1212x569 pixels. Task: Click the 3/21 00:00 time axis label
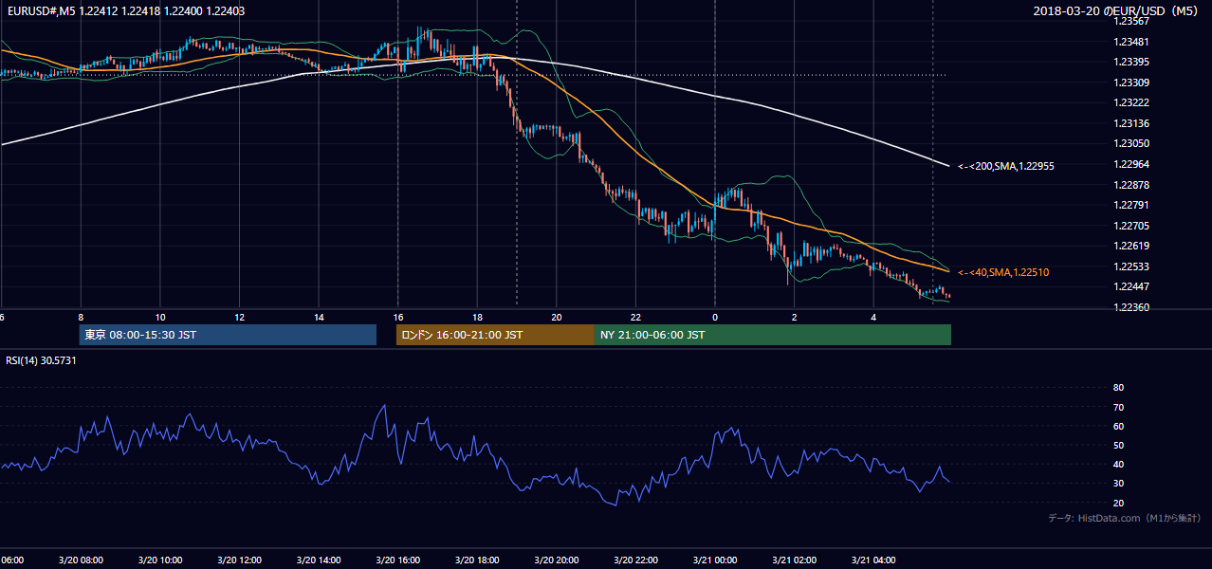coord(714,560)
